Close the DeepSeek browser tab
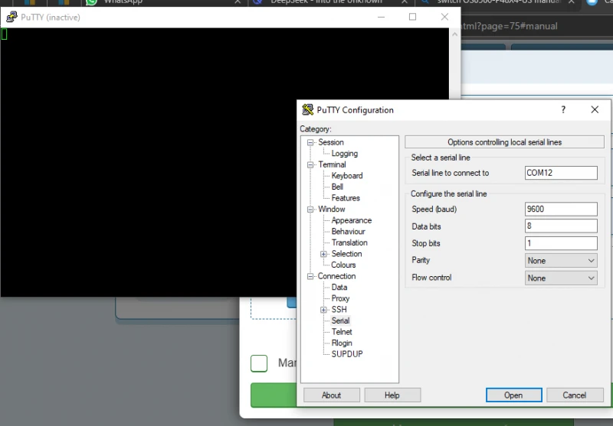Image resolution: width=613 pixels, height=426 pixels. tap(405, 2)
